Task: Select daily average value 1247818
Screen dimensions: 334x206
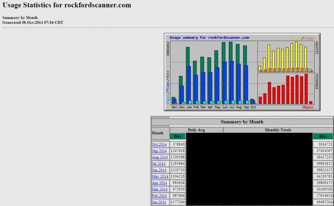Action: click(177, 151)
